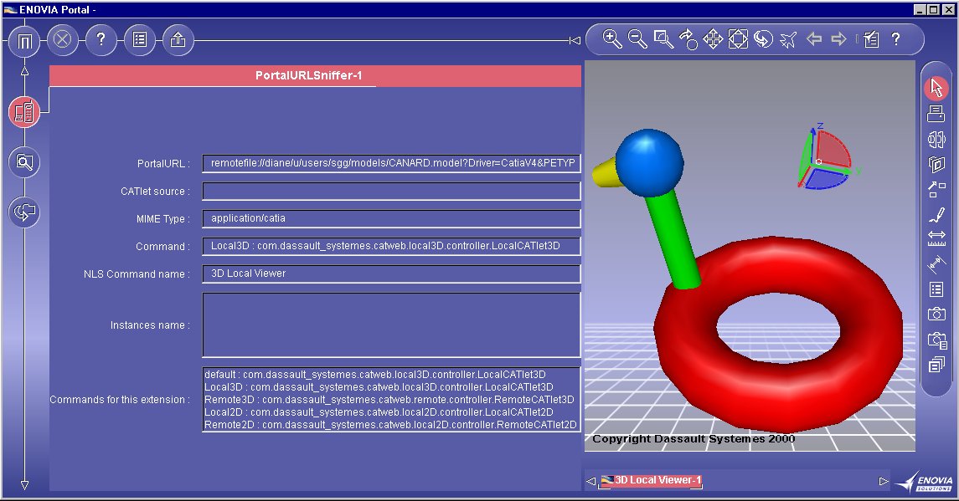Image resolution: width=959 pixels, height=501 pixels.
Task: Collapse the panel with the bar-arrow icon
Action: click(575, 40)
